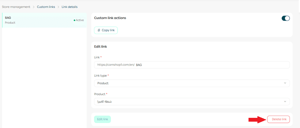Click the chevron after Custom links breadcrumb

click(x=58, y=7)
